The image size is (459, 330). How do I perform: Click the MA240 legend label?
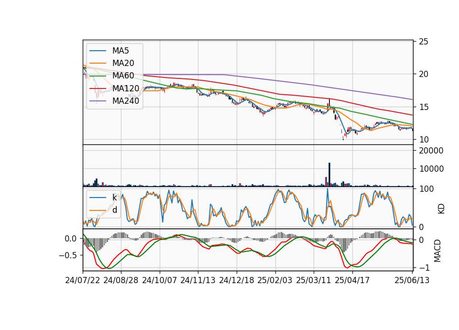126,101
